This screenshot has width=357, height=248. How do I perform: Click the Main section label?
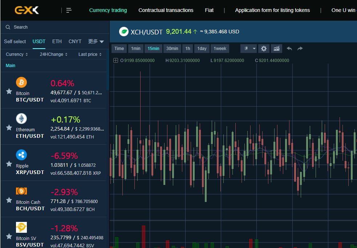pos(11,66)
